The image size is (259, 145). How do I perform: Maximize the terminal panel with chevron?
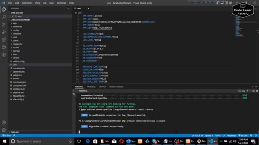253,87
